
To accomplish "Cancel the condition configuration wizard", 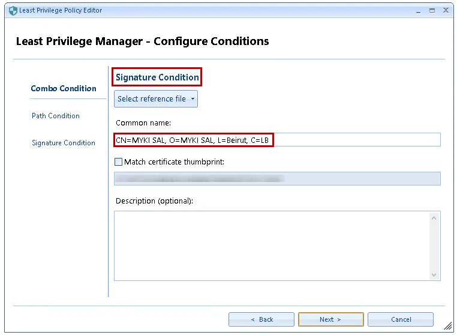I will (401, 319).
